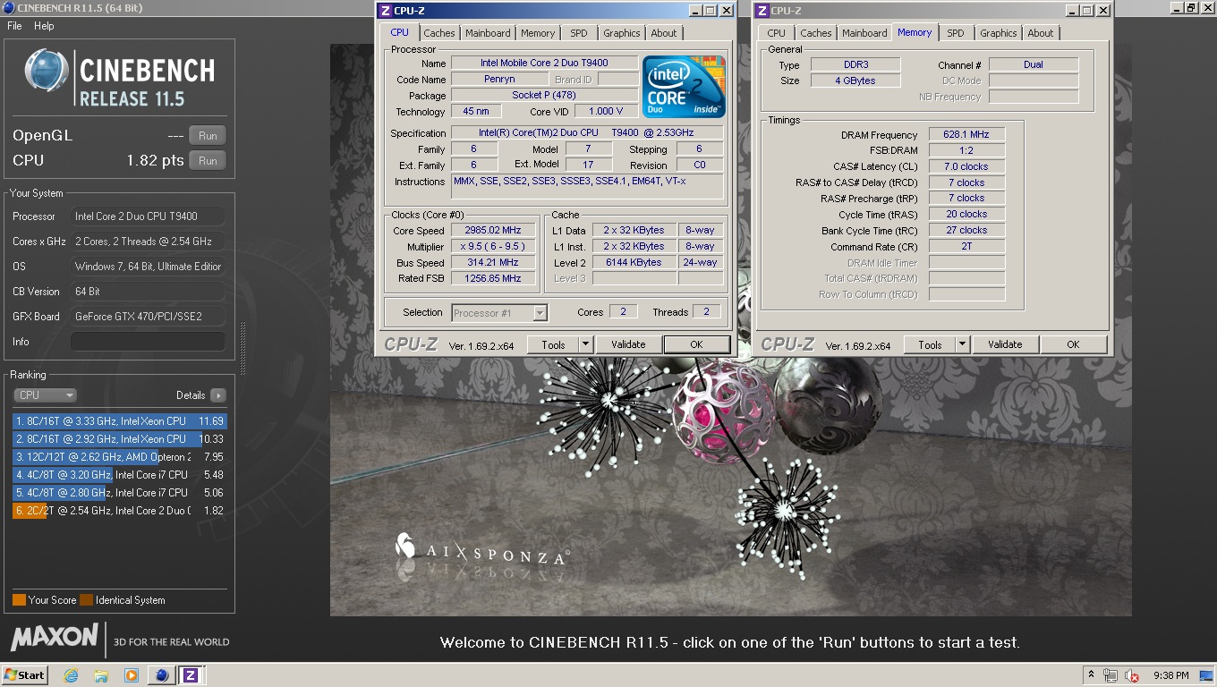Open SPD tab in memory CPU-Z window
The height and width of the screenshot is (687, 1217).
(956, 33)
